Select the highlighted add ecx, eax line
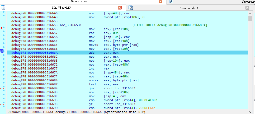This screenshot has width=255, height=114. click(x=127, y=53)
